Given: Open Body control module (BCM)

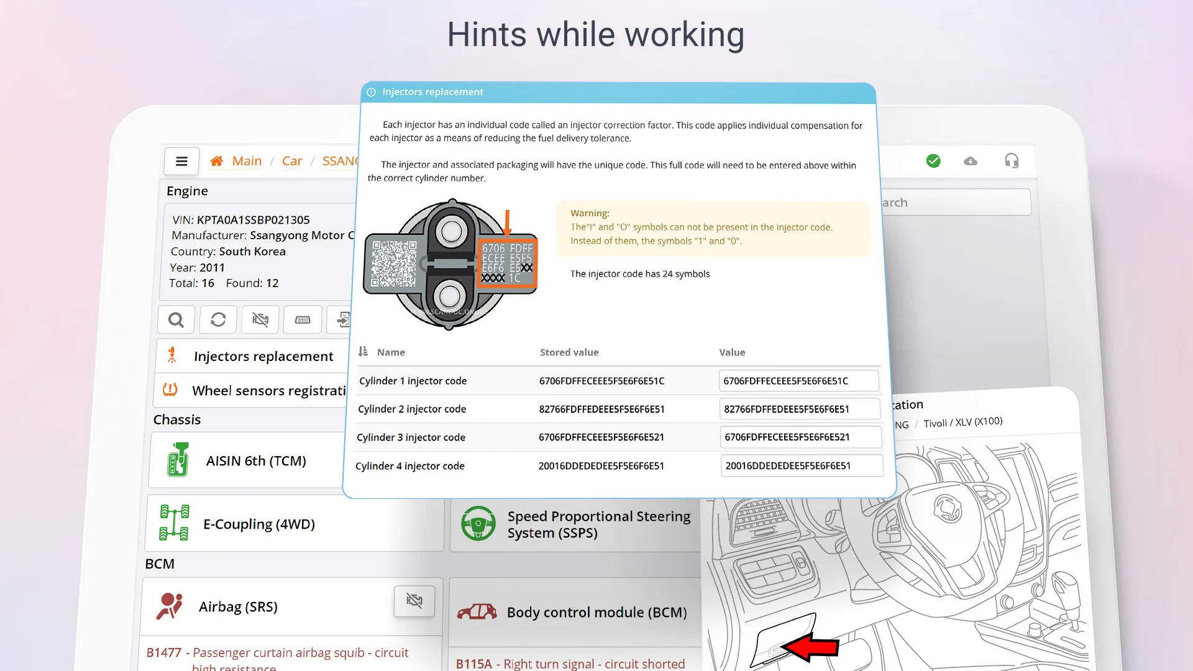Looking at the screenshot, I should (575, 613).
